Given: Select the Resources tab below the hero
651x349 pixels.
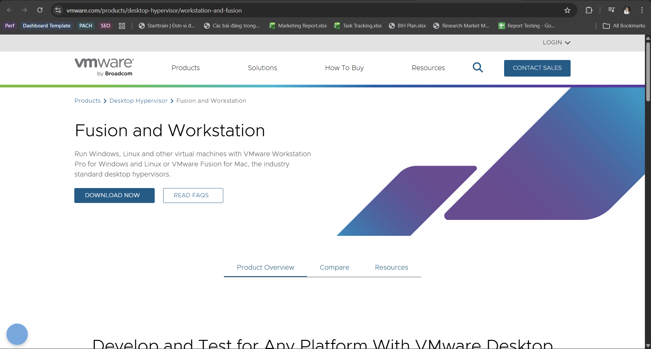Looking at the screenshot, I should click(391, 267).
